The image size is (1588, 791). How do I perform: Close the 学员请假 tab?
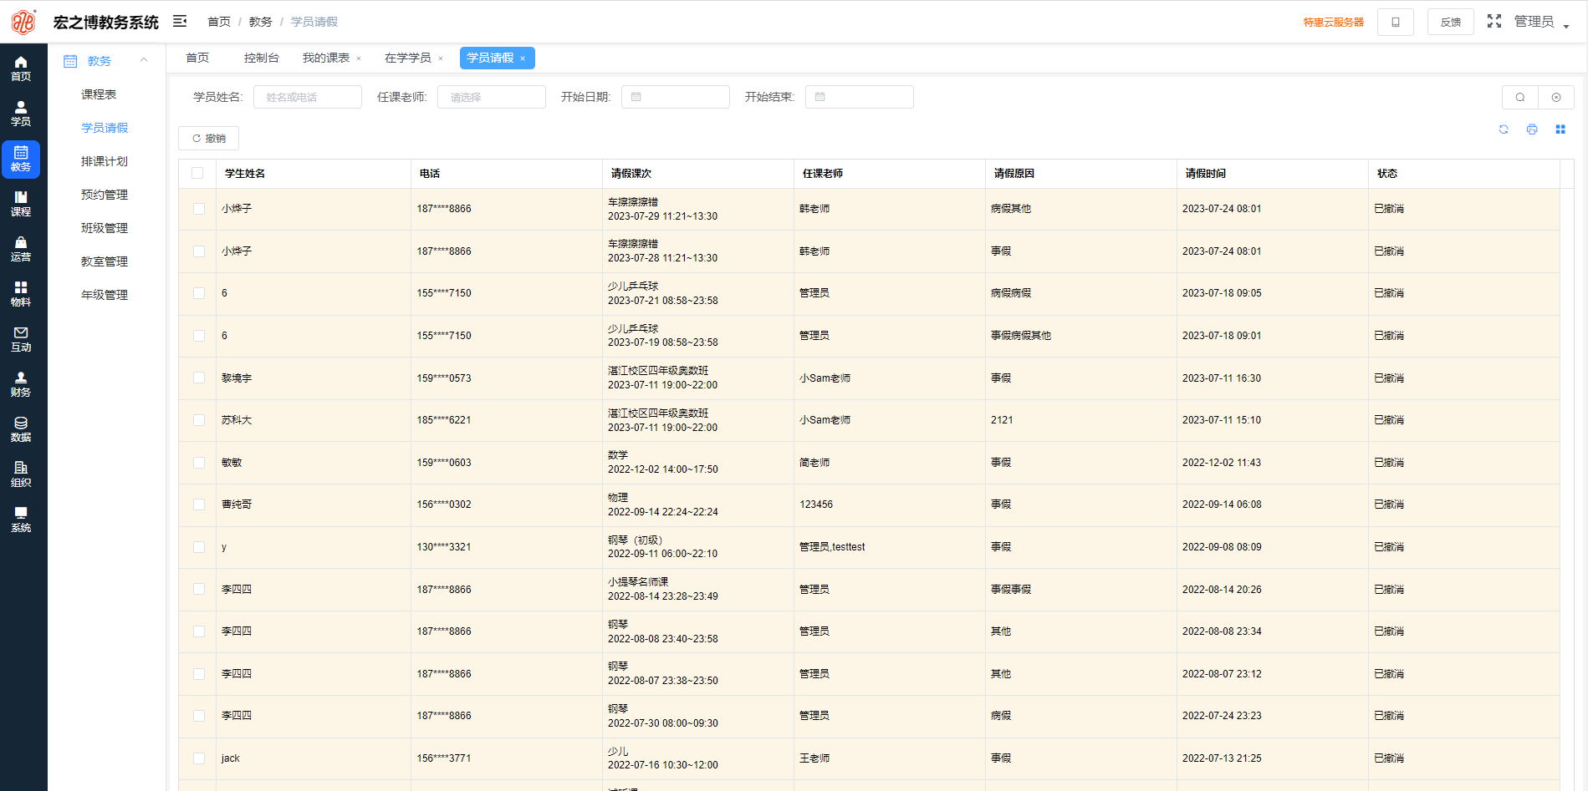(523, 58)
